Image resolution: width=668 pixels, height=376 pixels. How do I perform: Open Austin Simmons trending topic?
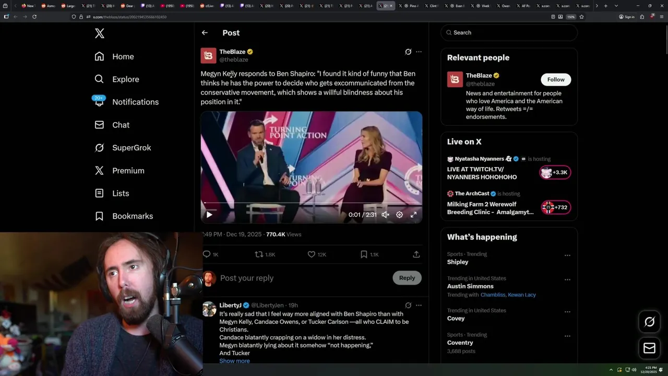pyautogui.click(x=470, y=286)
